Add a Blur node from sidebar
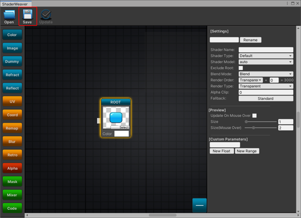The width and height of the screenshot is (301, 218). pyautogui.click(x=12, y=142)
